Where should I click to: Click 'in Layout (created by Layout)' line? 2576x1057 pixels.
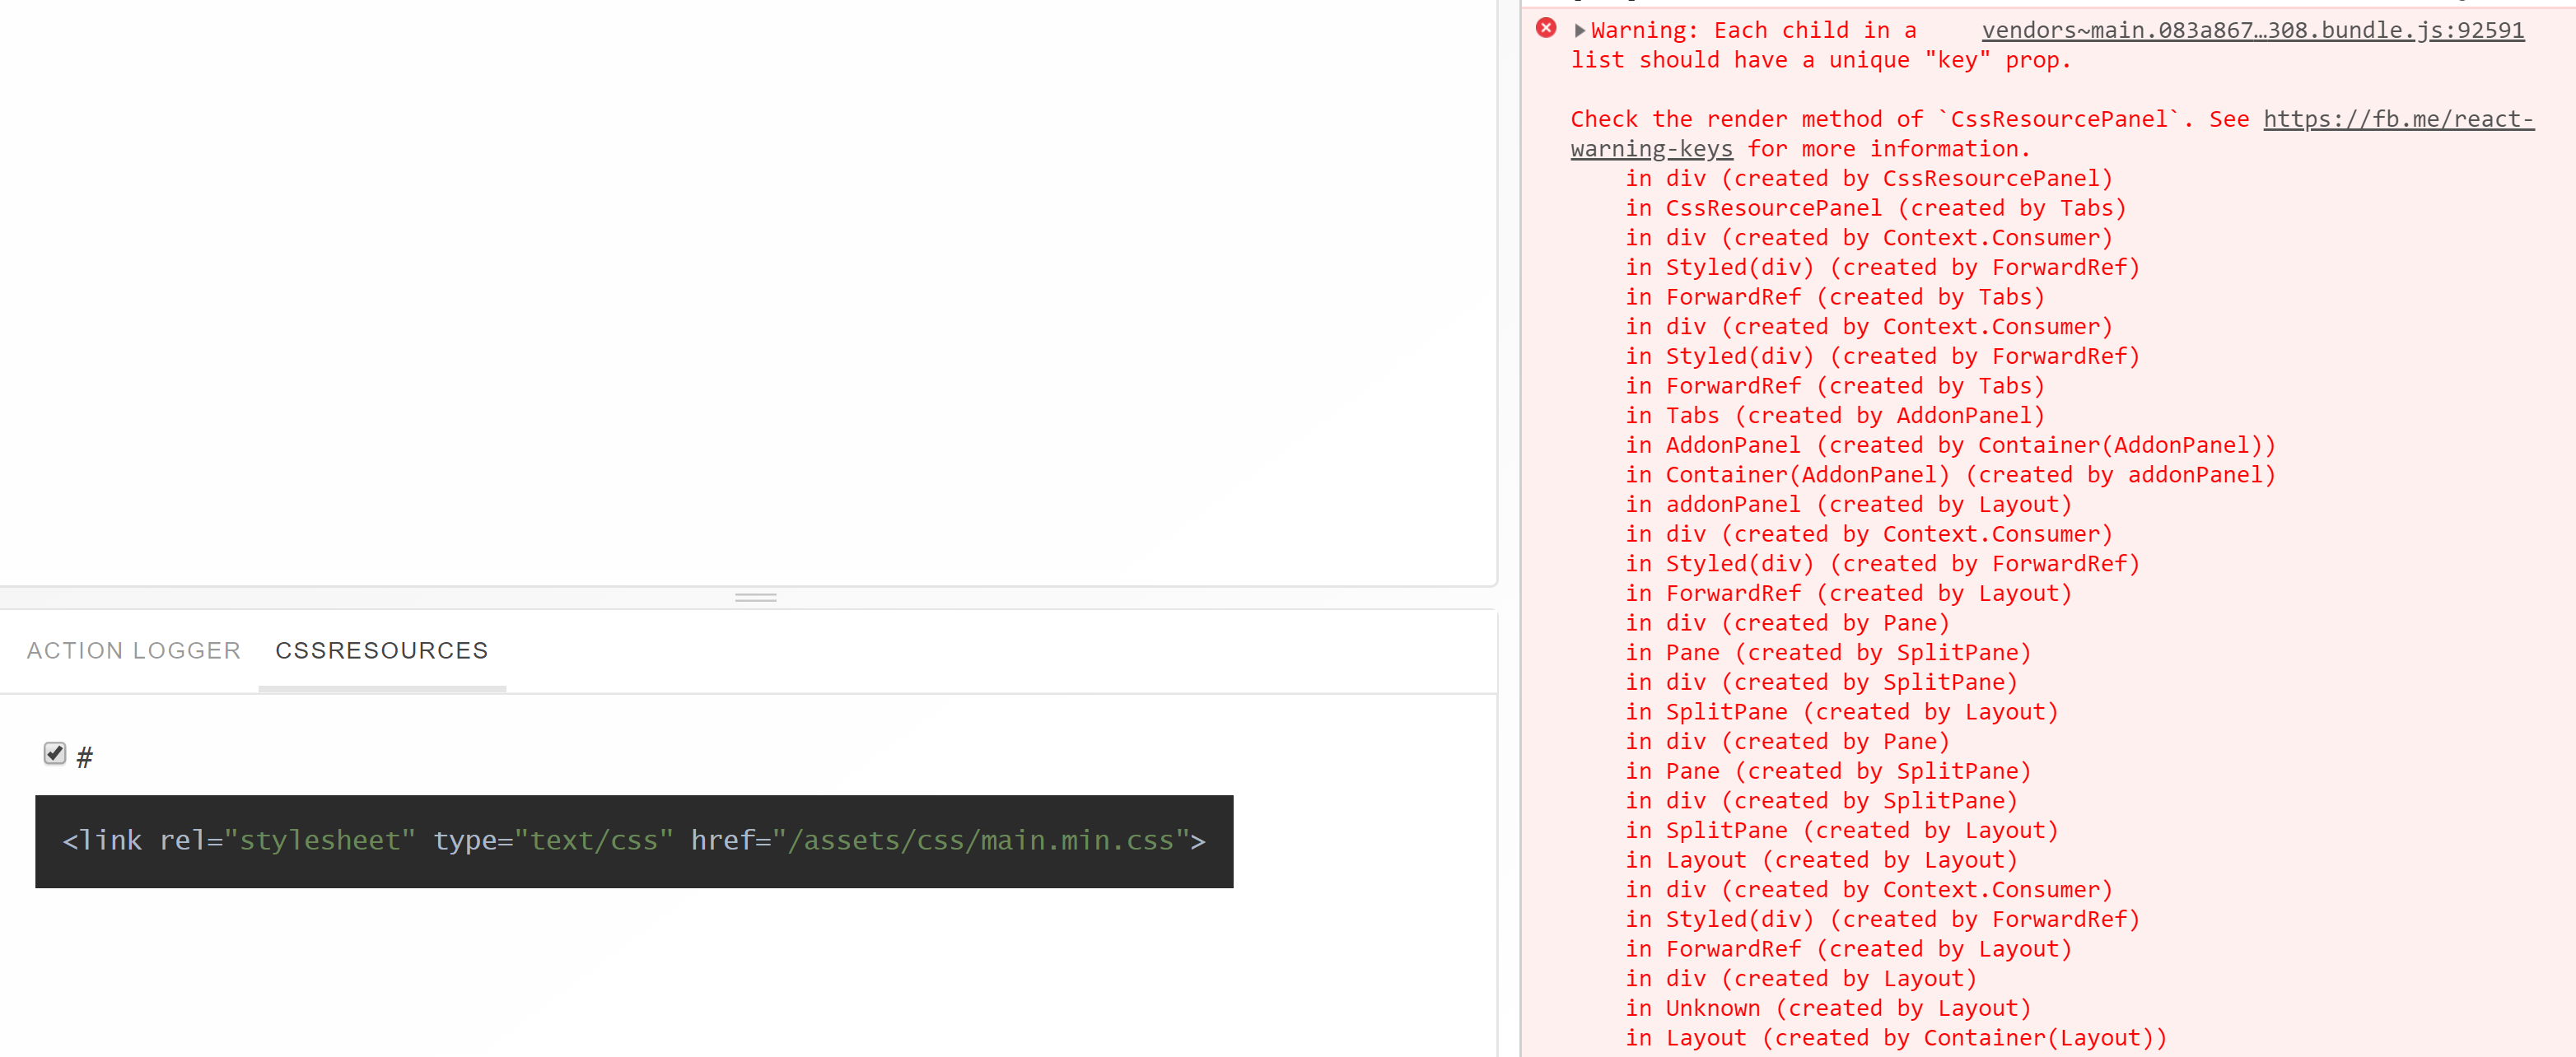(x=1821, y=860)
